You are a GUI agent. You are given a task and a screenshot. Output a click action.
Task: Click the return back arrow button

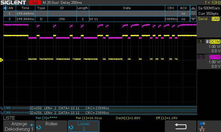(181, 126)
